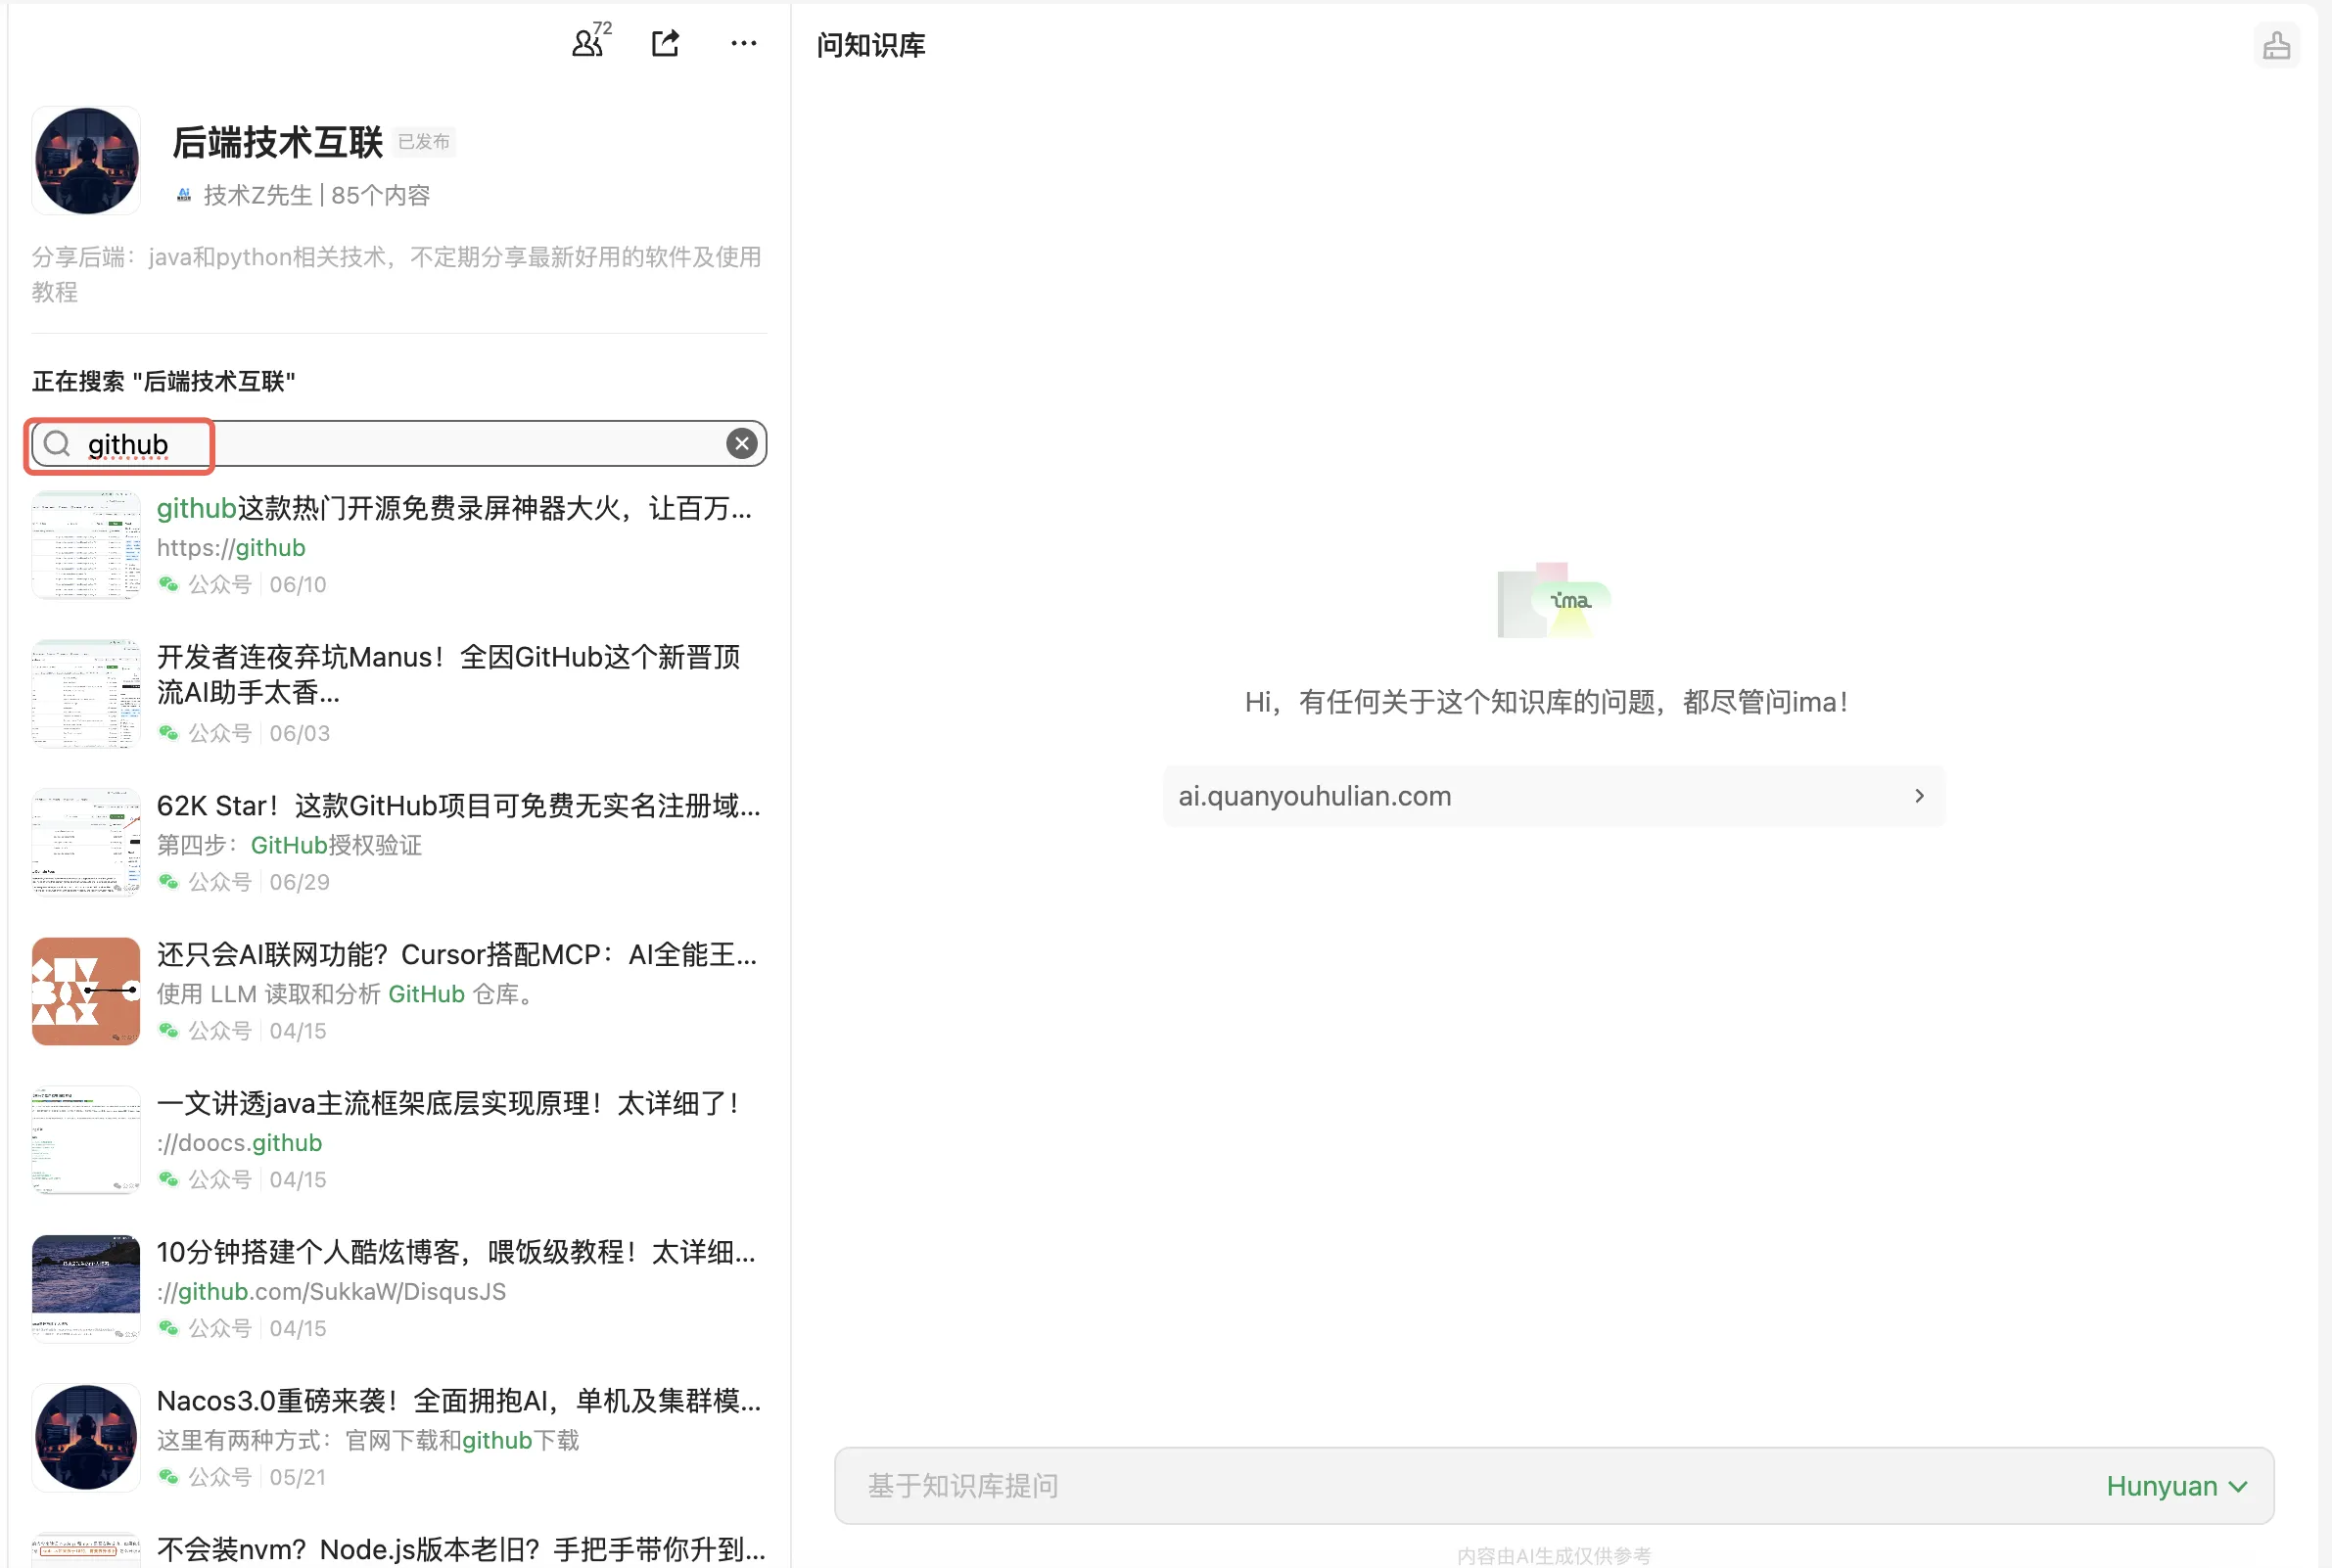This screenshot has height=1568, width=2332.
Task: Click the knowledge base description text
Action: click(396, 274)
